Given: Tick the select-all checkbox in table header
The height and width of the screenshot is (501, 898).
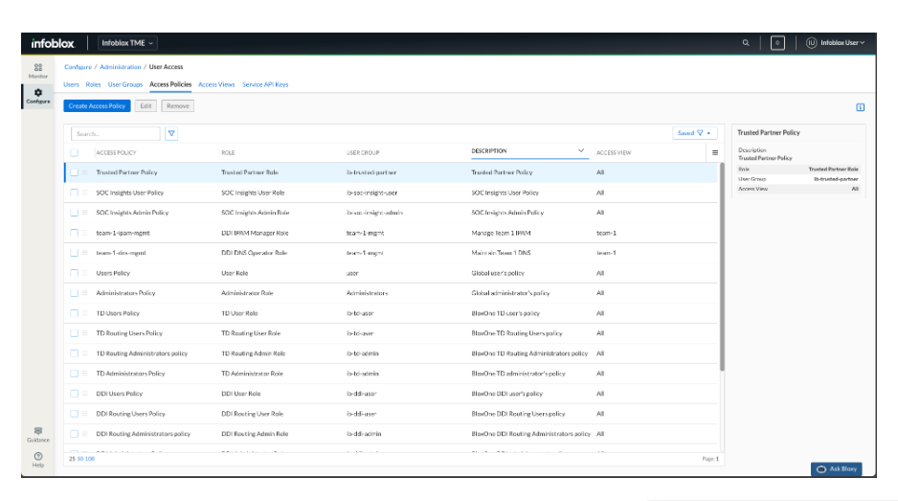Looking at the screenshot, I should coord(75,152).
